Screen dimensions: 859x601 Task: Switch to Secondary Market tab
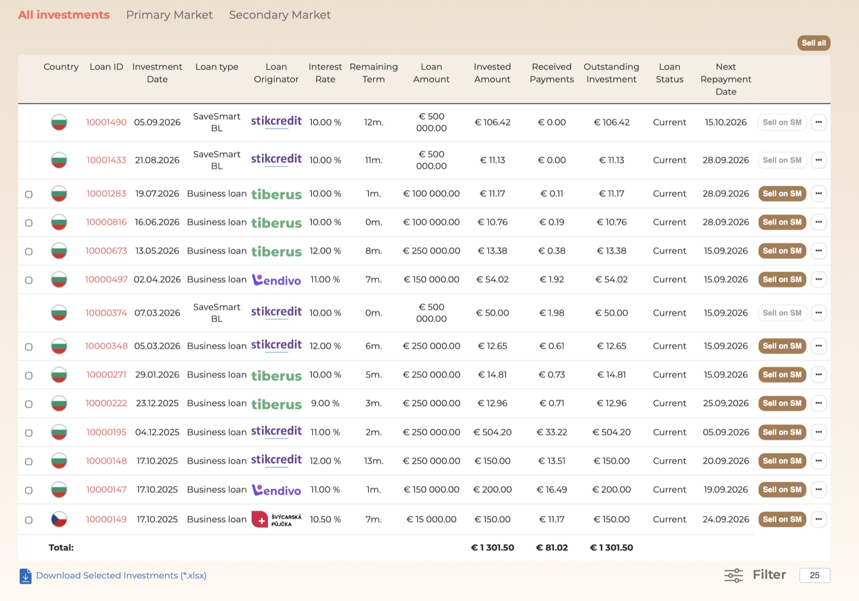click(280, 15)
